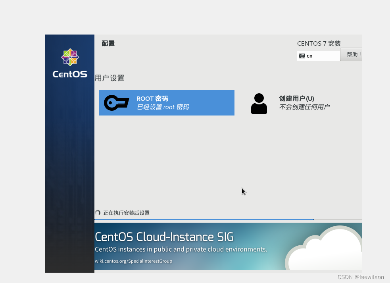Screen dimensions: 390x283
Task: Click the keyboard icon next to cn
Action: click(302, 56)
